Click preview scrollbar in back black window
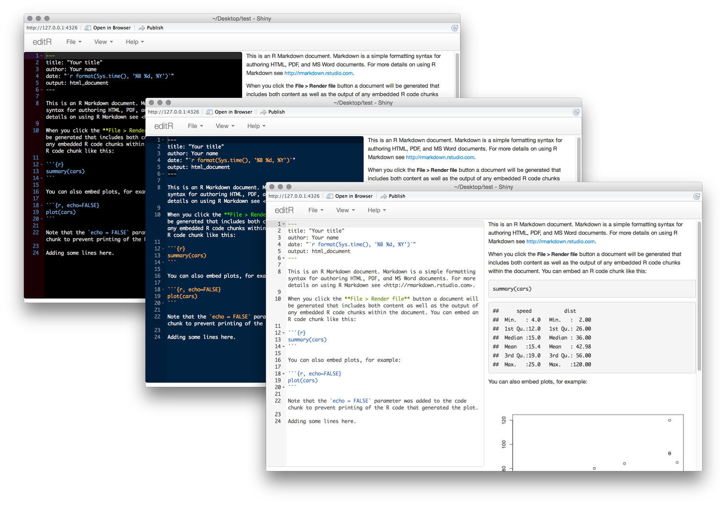Screen dimensions: 726x505 coord(456,76)
